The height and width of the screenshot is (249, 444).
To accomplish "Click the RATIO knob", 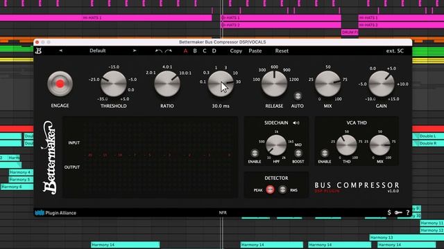I will tap(167, 84).
